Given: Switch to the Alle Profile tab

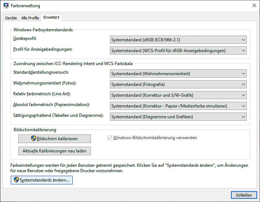Looking at the screenshot, I should [x=30, y=18].
